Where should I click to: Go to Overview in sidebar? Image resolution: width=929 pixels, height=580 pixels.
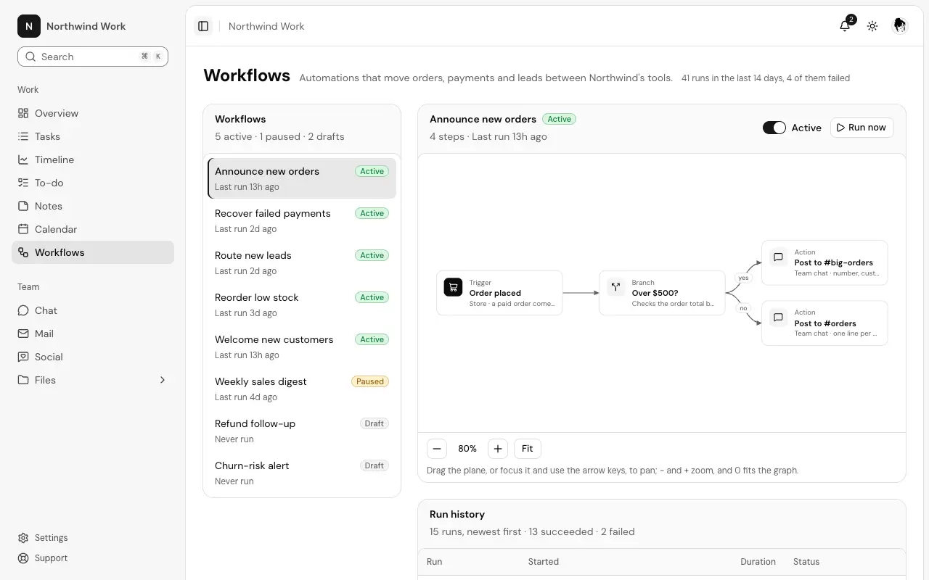pyautogui.click(x=93, y=113)
